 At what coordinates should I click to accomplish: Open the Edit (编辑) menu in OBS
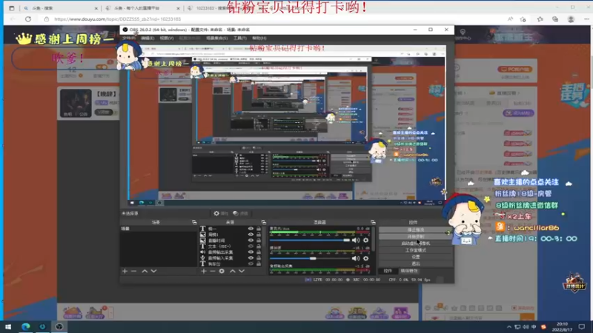(x=147, y=38)
